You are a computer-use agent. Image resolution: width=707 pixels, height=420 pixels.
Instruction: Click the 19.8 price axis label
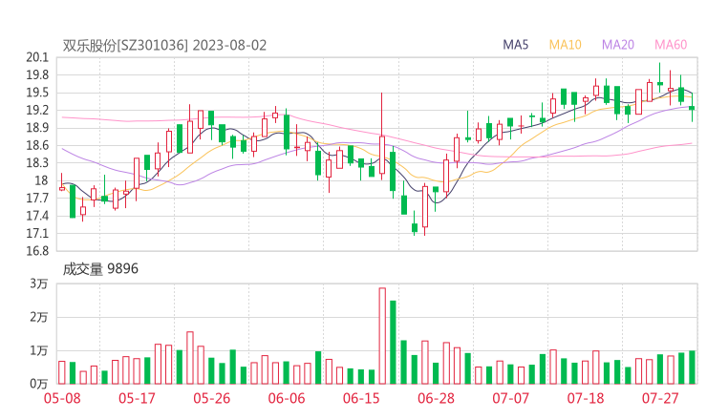[37, 74]
